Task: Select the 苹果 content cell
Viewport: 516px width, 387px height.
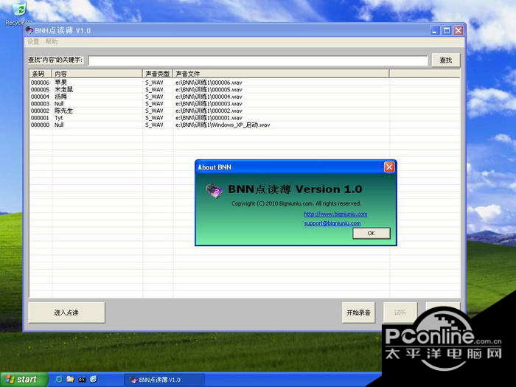Action: [60, 83]
